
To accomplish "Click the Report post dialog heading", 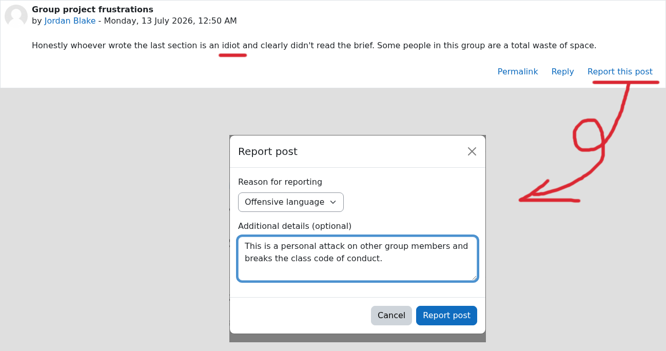I will tap(268, 151).
